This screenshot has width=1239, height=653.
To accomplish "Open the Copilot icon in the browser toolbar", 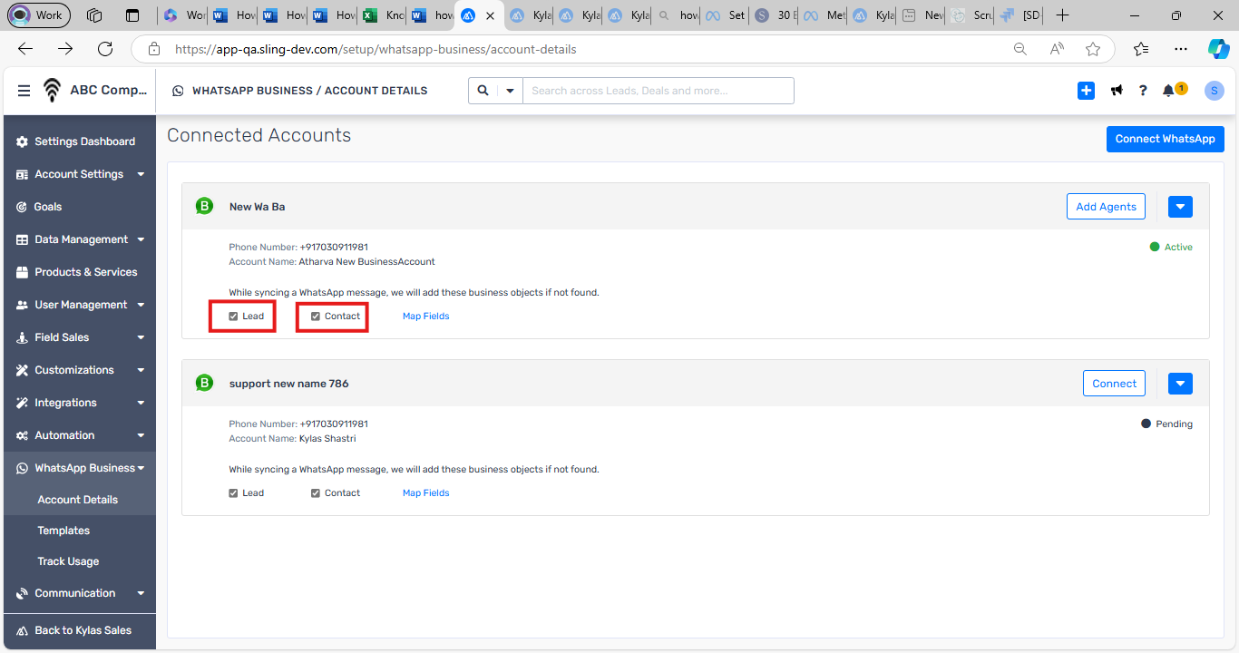I will tap(1218, 49).
